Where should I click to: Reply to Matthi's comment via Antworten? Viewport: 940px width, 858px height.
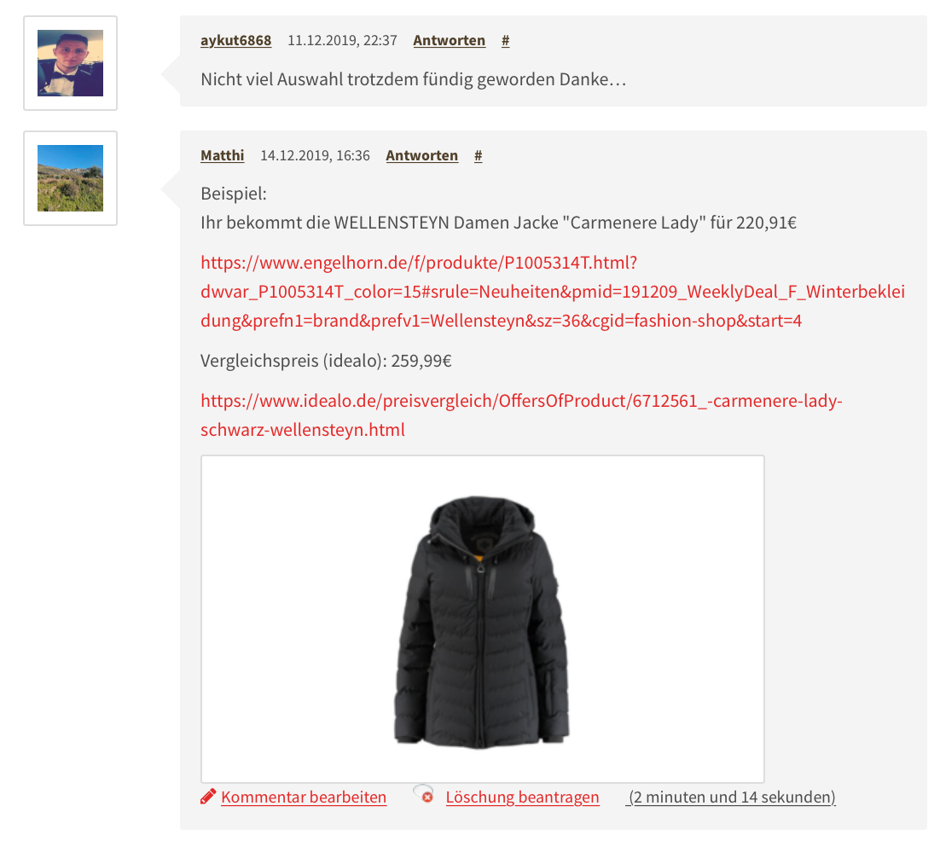[x=422, y=155]
